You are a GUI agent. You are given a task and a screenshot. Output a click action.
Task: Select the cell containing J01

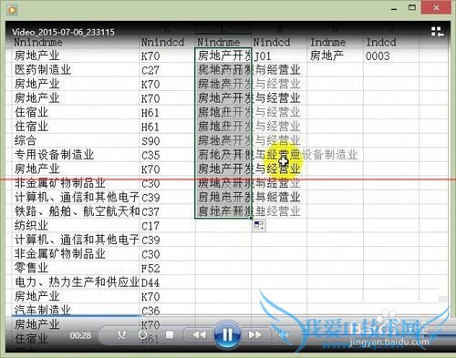click(x=279, y=56)
